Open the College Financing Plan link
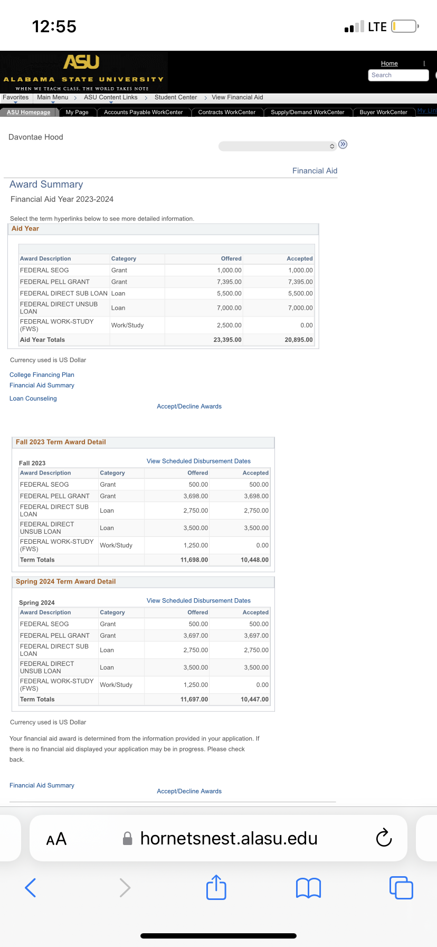The height and width of the screenshot is (947, 437). click(42, 375)
